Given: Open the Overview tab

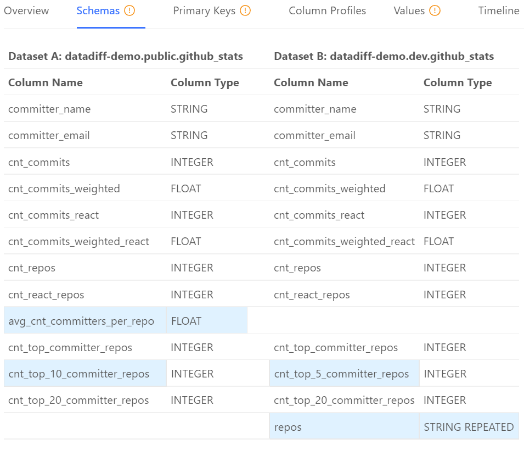Looking at the screenshot, I should coord(26,10).
